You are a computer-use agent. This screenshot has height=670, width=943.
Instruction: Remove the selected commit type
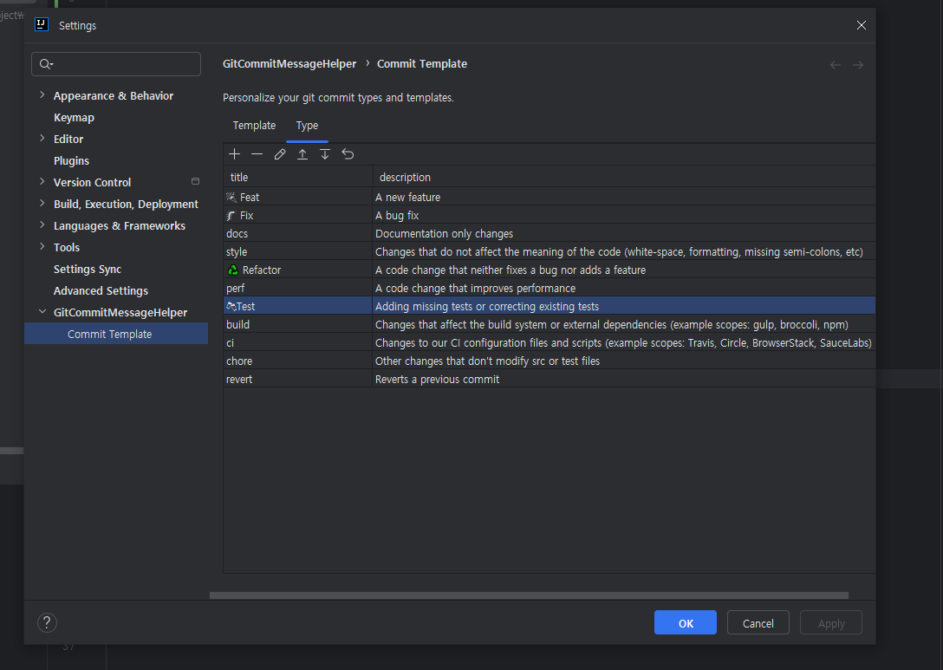[257, 154]
